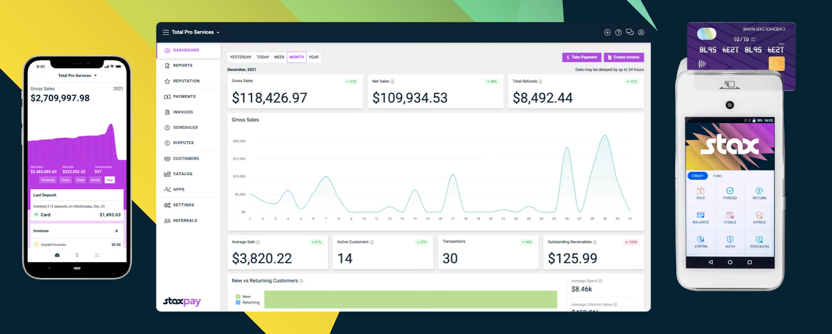Click the Outstanding Receivables value $125.99
The height and width of the screenshot is (334, 832).
(x=573, y=258)
